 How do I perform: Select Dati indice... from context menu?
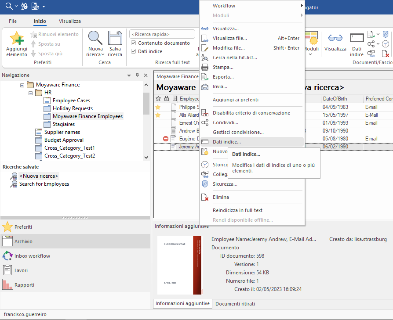tap(226, 142)
